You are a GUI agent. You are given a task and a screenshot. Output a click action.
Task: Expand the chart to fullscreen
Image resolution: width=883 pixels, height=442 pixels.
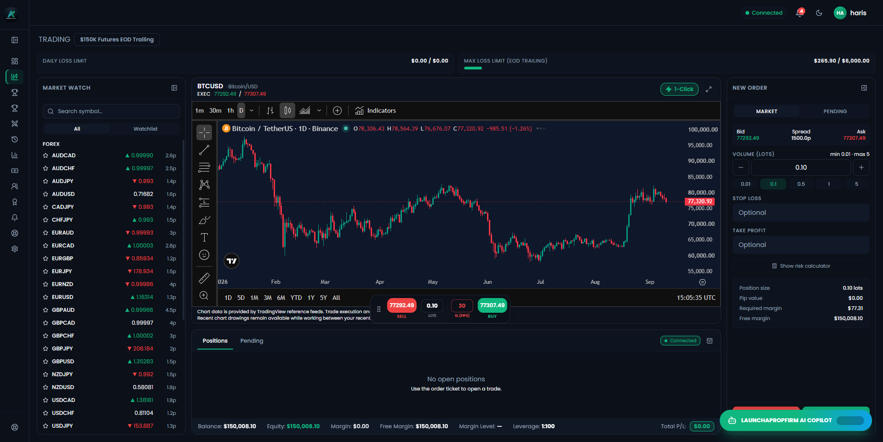pyautogui.click(x=709, y=89)
